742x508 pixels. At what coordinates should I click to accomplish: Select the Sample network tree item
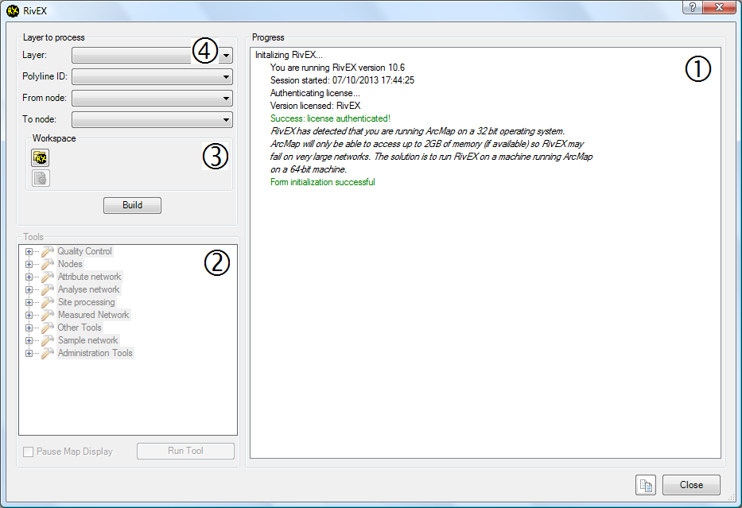[87, 340]
